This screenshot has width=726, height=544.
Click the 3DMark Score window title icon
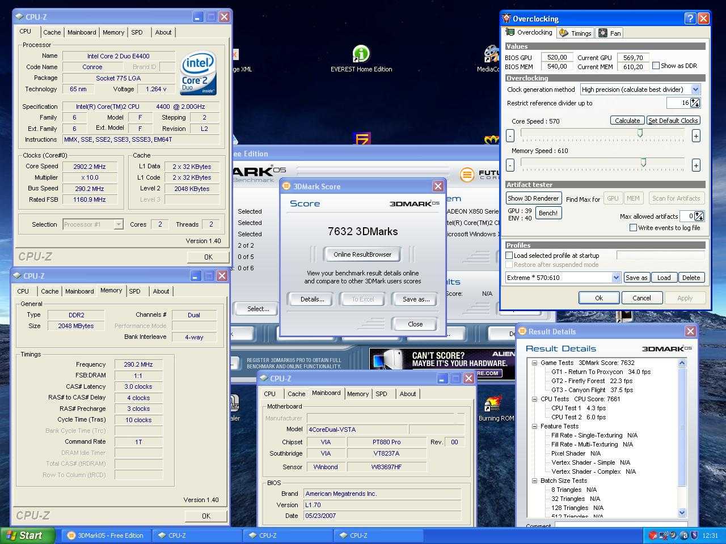(x=286, y=186)
